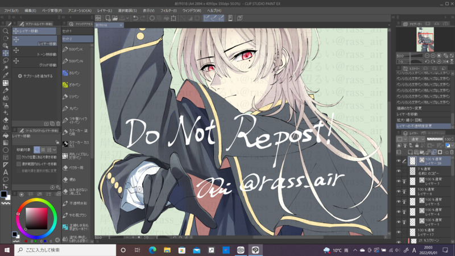Click the Tablet support icon in command bar
This screenshot has height=256, width=455.
(x=230, y=18)
